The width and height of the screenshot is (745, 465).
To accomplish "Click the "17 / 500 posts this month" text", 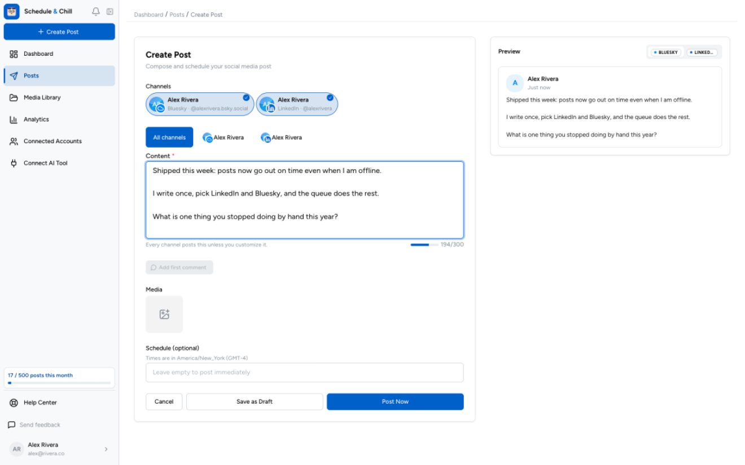I will (40, 375).
